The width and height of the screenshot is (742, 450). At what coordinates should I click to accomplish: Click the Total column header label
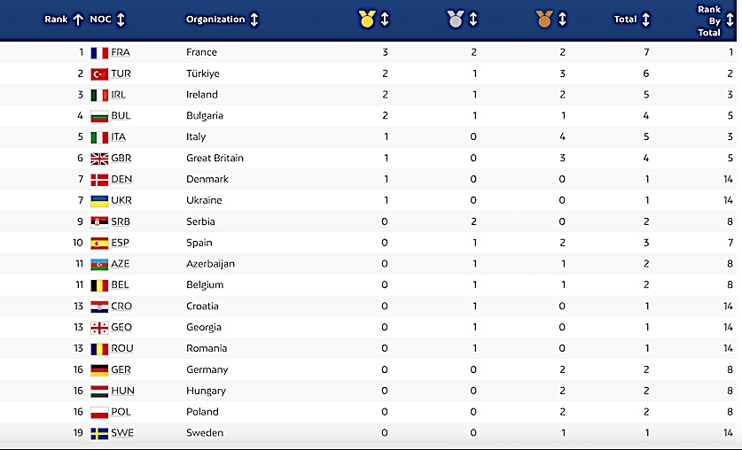point(625,19)
